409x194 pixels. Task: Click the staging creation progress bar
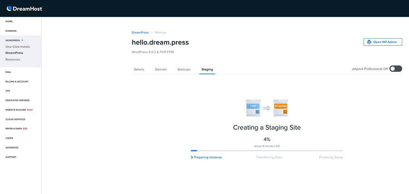(267, 150)
